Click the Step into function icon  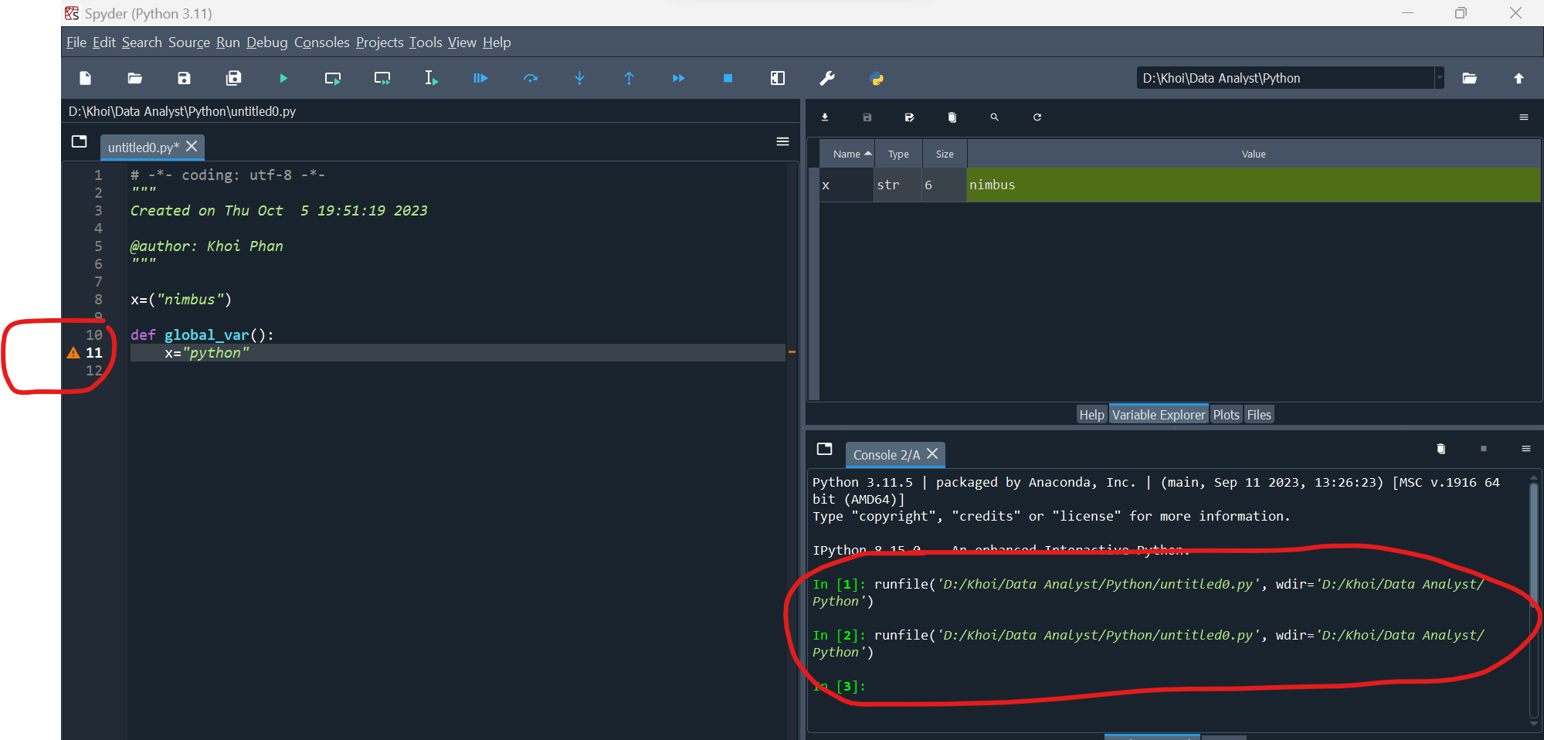[x=580, y=78]
